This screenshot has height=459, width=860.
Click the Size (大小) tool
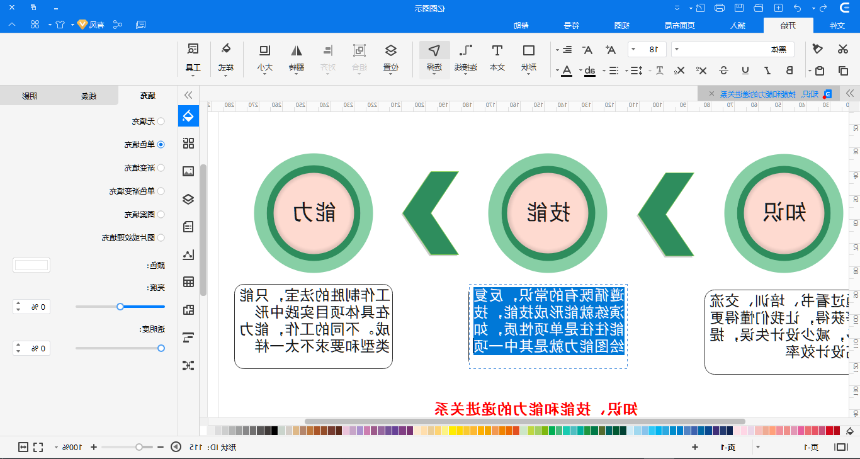click(265, 57)
